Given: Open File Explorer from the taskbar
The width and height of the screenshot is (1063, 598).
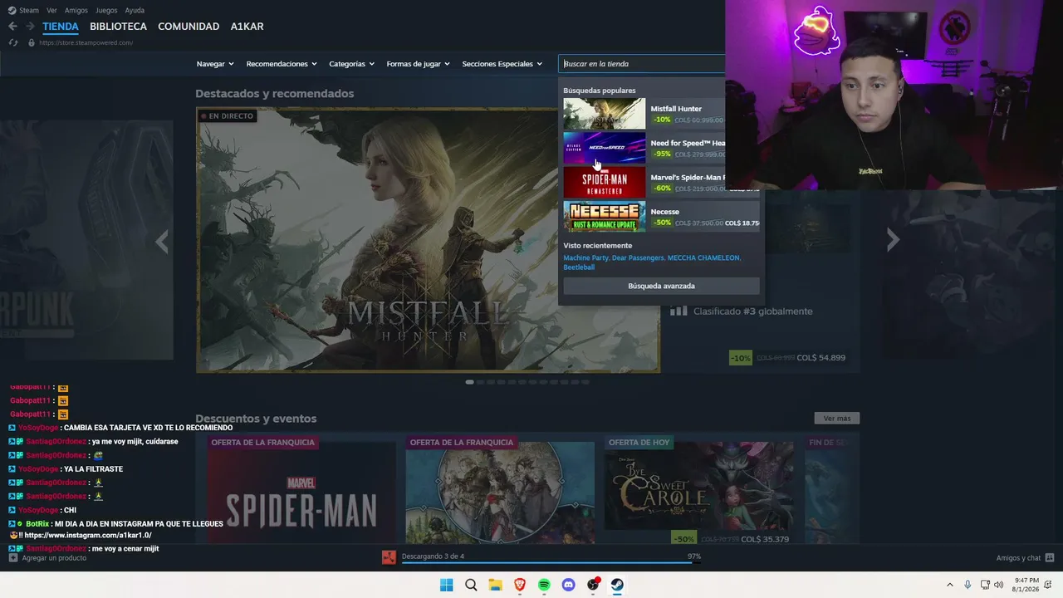Looking at the screenshot, I should click(x=495, y=585).
